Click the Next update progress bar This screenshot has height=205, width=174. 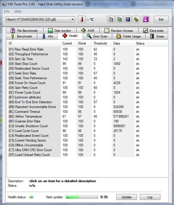[82, 197]
